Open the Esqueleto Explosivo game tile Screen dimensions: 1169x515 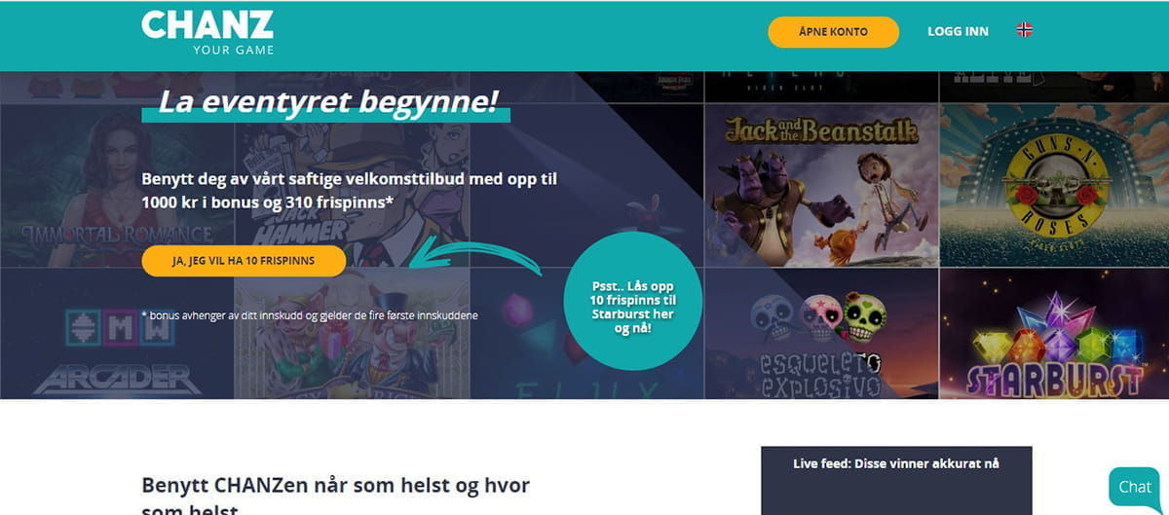pyautogui.click(x=820, y=334)
